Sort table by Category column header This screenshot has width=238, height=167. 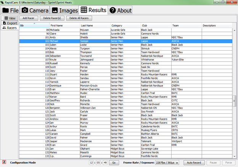[x=125, y=25]
